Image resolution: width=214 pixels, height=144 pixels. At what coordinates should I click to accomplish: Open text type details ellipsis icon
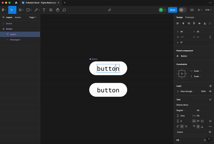(x=210, y=127)
